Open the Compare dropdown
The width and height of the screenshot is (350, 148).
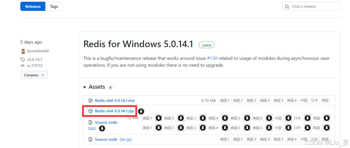(x=34, y=75)
